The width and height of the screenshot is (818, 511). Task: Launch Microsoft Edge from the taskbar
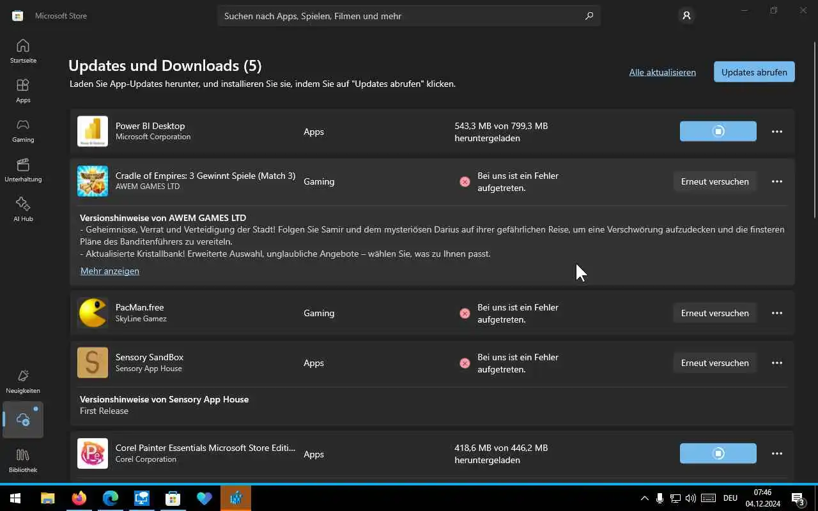pos(111,498)
